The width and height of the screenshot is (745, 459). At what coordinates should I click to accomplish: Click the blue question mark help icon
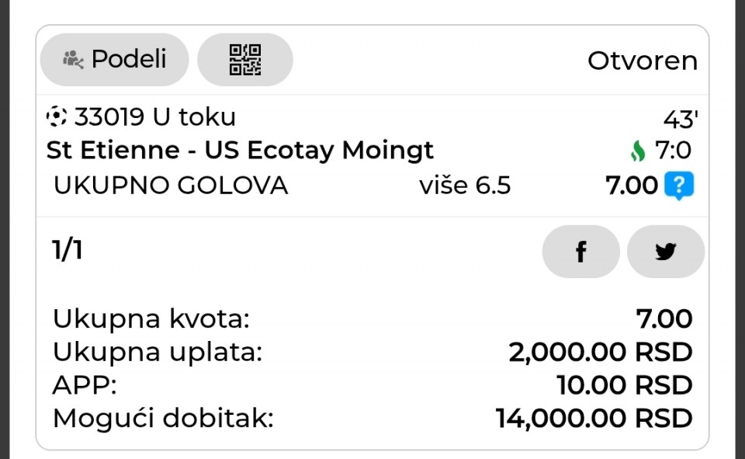click(x=679, y=186)
